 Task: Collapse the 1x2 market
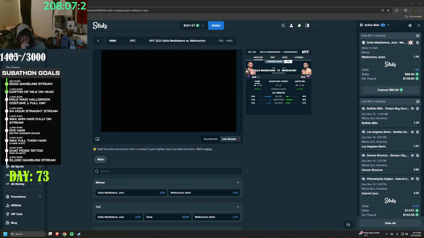238,207
